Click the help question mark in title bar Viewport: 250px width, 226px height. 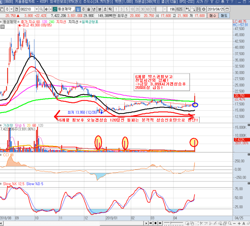(232, 1)
